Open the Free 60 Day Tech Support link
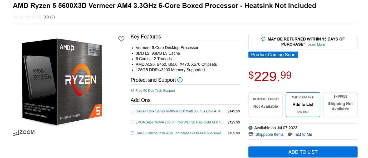 pyautogui.click(x=155, y=91)
